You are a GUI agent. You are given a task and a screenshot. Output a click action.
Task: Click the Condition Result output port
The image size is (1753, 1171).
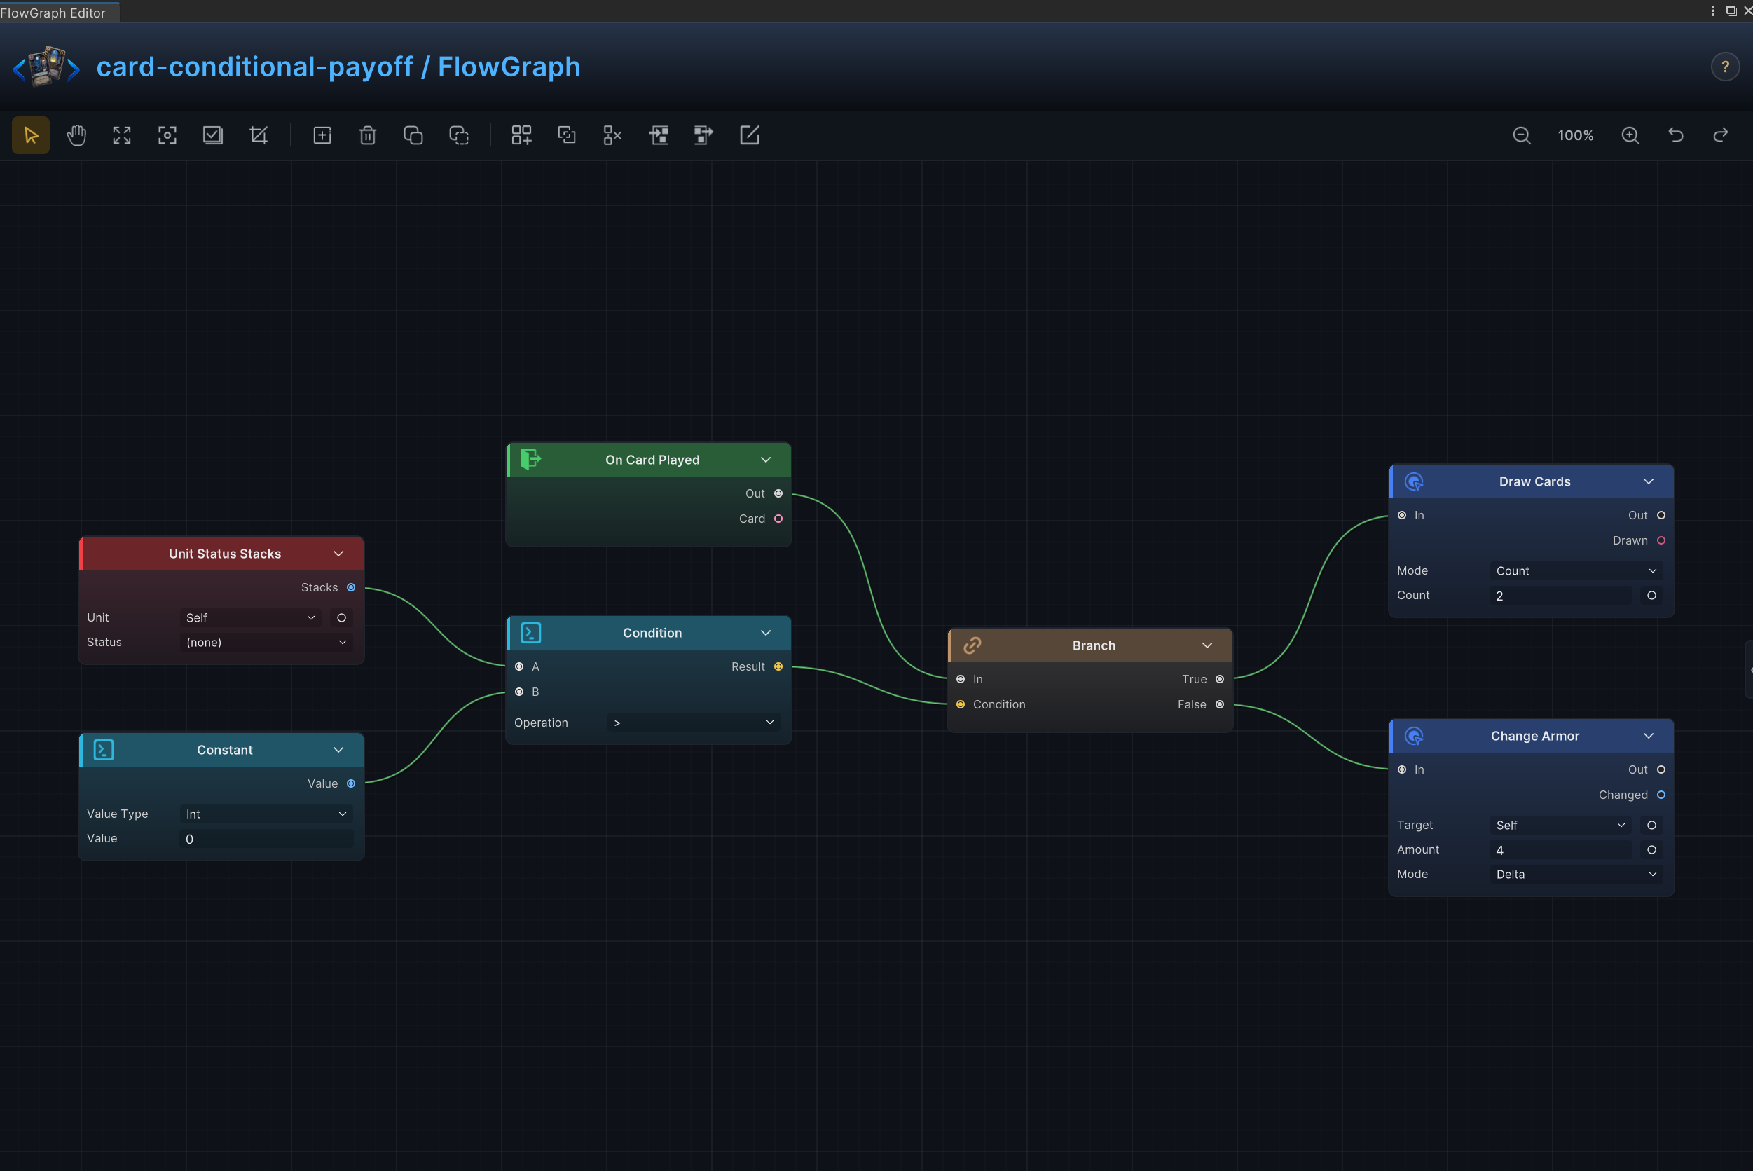(x=778, y=667)
